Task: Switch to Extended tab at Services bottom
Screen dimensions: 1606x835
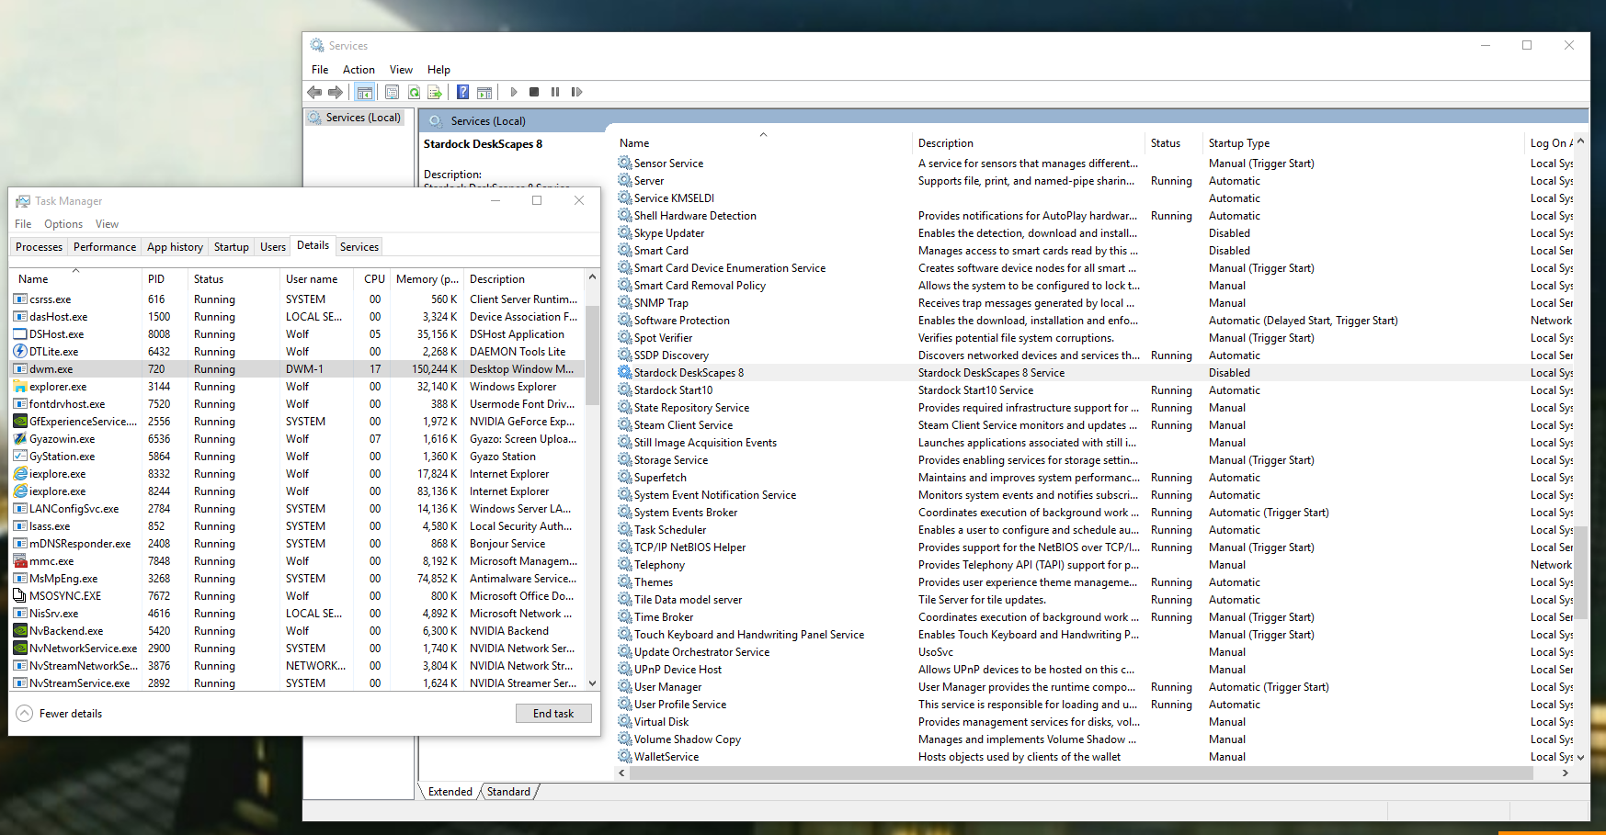Action: click(x=450, y=792)
